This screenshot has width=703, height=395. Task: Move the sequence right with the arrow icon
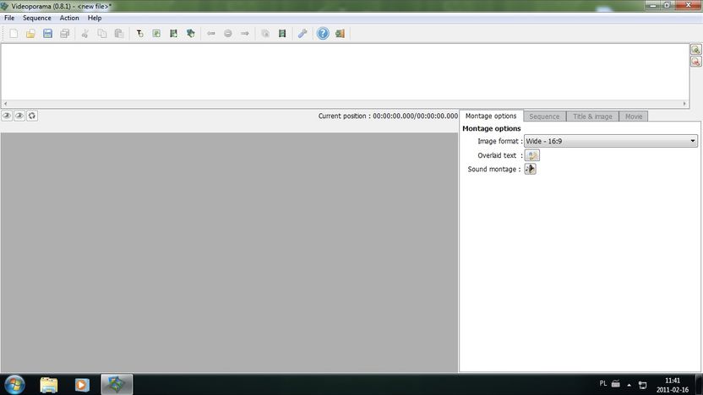pyautogui.click(x=245, y=34)
